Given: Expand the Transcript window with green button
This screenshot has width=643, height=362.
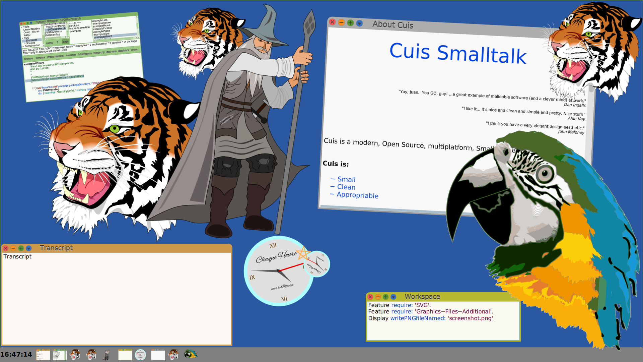Looking at the screenshot, I should tap(21, 248).
